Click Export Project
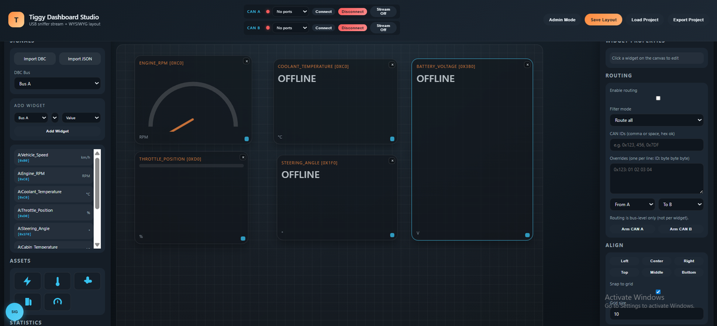This screenshot has width=717, height=326. 688,20
